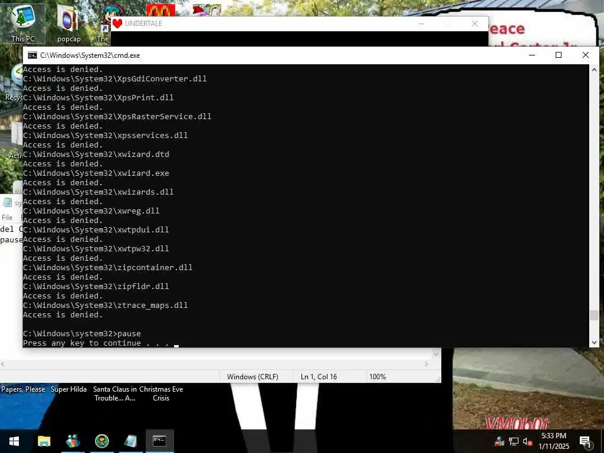
Task: Click the muted volume tray icon
Action: 527,441
